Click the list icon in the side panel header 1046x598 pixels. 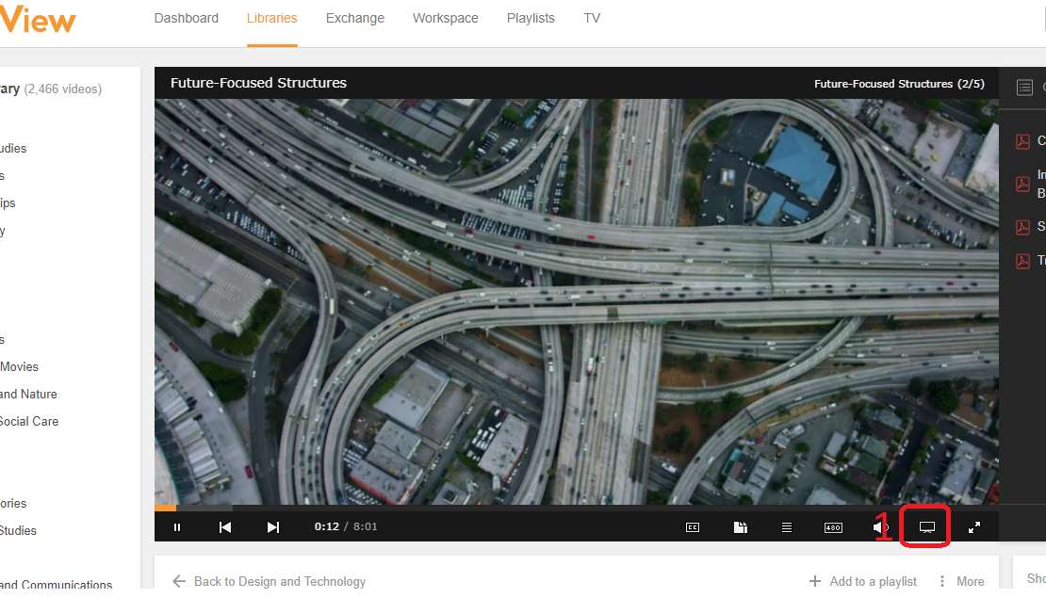pyautogui.click(x=1025, y=88)
